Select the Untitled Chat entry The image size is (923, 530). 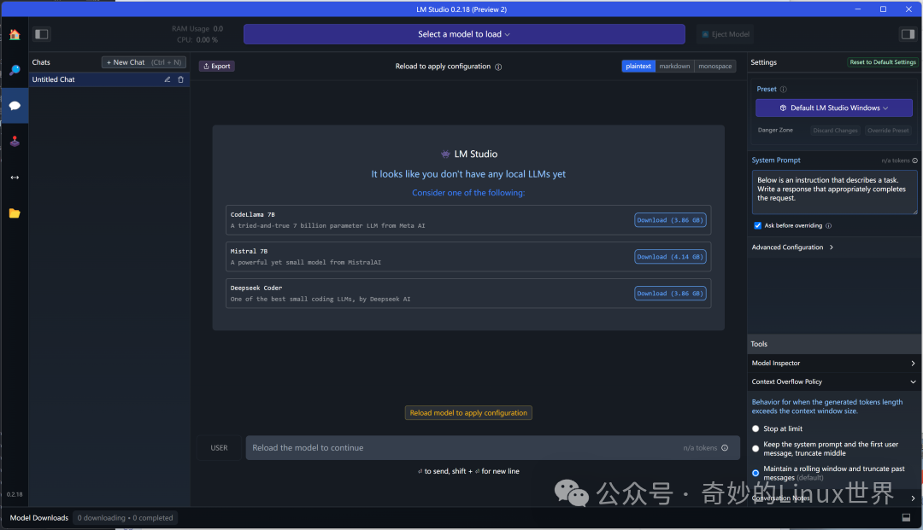(109, 79)
